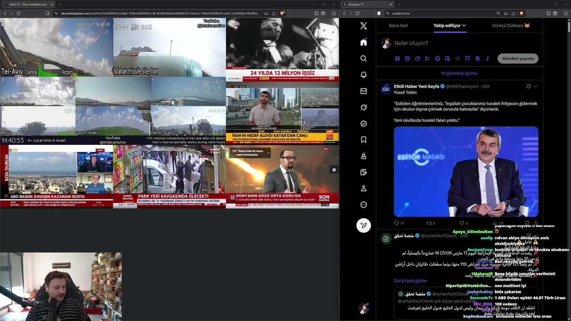571x321 pixels.
Task: Tag location in post composer
Action: click(457, 58)
